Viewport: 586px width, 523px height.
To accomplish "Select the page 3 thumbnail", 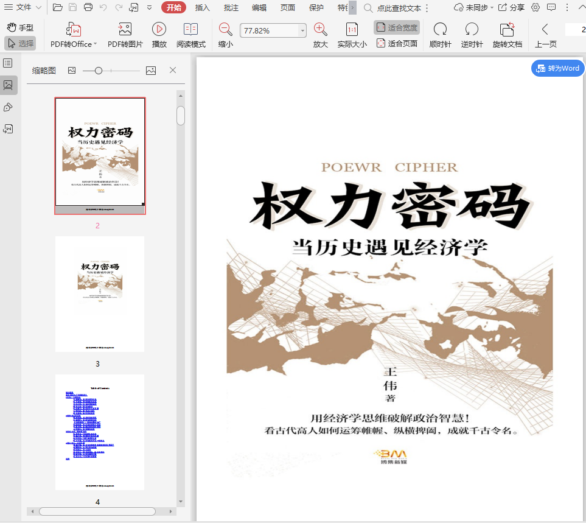I will point(100,293).
